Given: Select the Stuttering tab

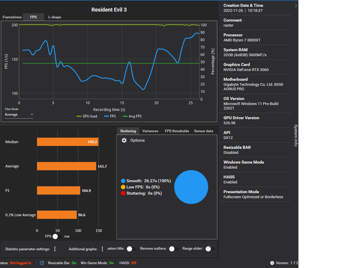Looking at the screenshot, I should pyautogui.click(x=128, y=131).
